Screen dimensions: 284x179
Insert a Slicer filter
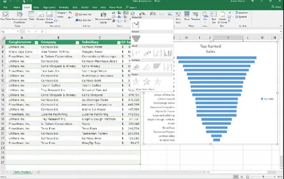[187, 16]
